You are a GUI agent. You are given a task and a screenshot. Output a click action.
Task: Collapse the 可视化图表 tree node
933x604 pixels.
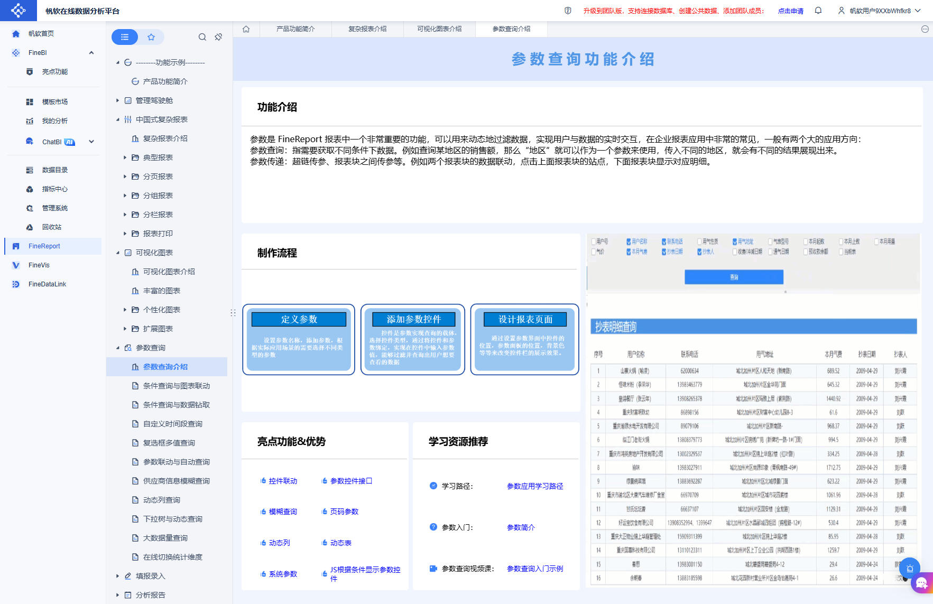tap(118, 253)
